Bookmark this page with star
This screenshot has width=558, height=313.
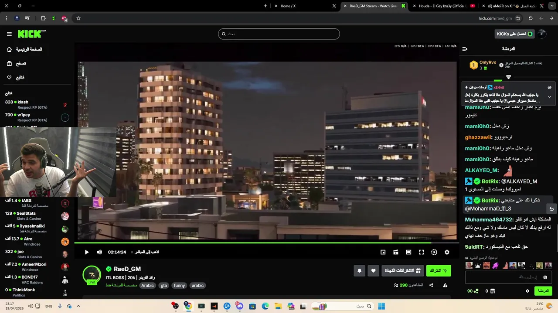(78, 18)
